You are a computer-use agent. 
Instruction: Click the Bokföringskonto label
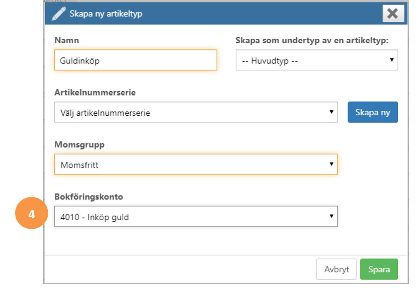click(x=89, y=197)
